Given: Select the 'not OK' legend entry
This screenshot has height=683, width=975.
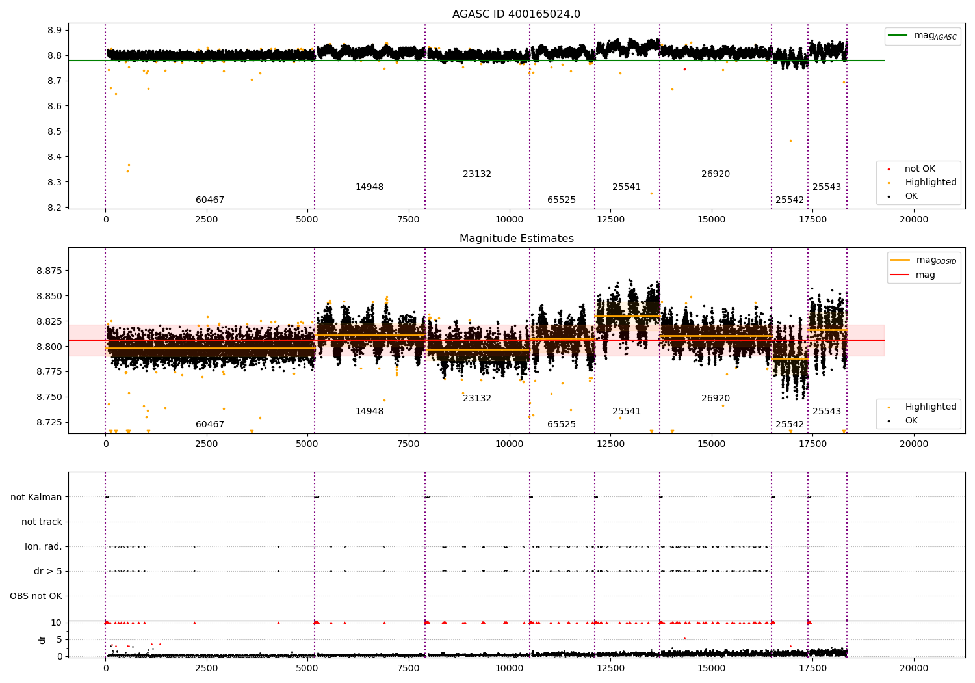Looking at the screenshot, I should point(920,169).
